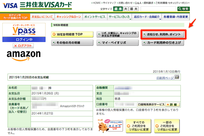Click the お知らせ、利用枠、ポイント button
Screen dimensions: 204x136
163,34
